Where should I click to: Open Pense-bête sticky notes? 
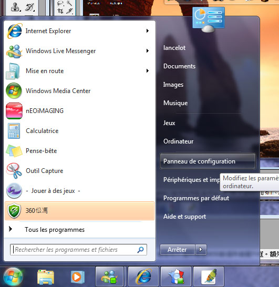coord(79,151)
